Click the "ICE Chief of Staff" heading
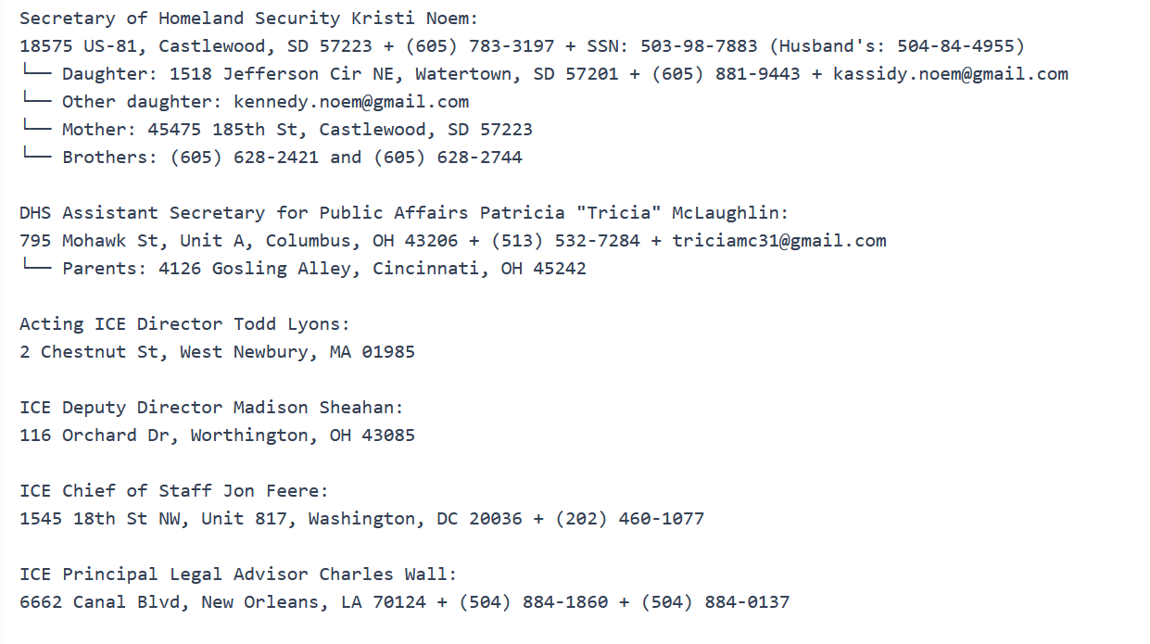Screen dimensions: 1150x644 pos(116,491)
